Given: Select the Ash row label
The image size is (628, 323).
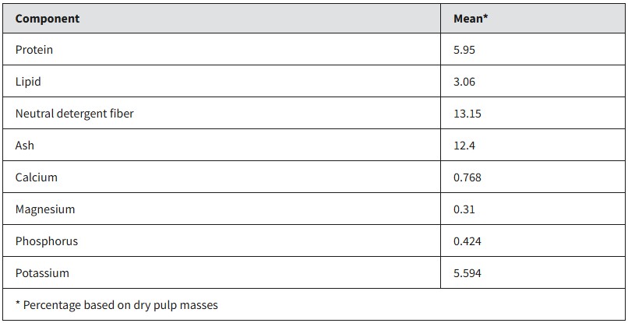Looking at the screenshot, I should (25, 146).
